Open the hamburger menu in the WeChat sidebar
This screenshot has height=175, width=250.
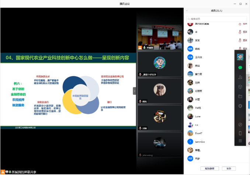[240, 141]
